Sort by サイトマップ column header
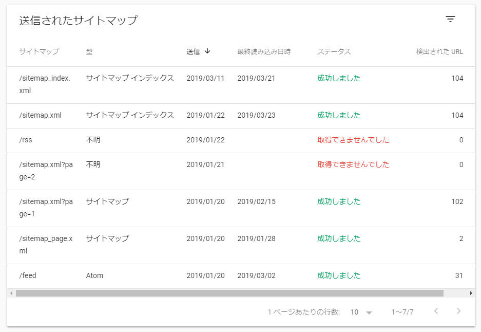Viewport: 481px width, 332px height. [39, 51]
